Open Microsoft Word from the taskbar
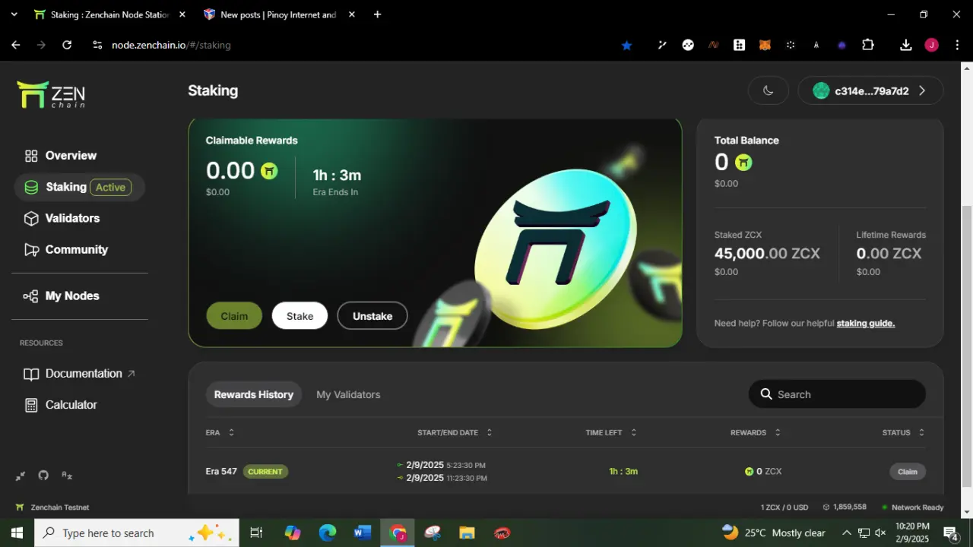973x547 pixels. (x=362, y=533)
